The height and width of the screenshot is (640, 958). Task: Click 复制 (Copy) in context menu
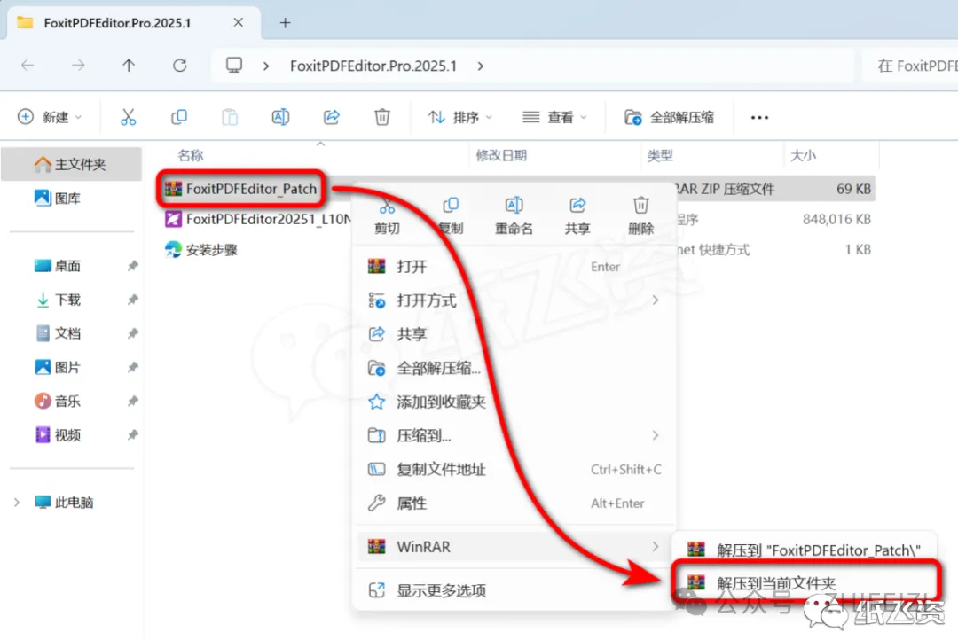coord(451,215)
